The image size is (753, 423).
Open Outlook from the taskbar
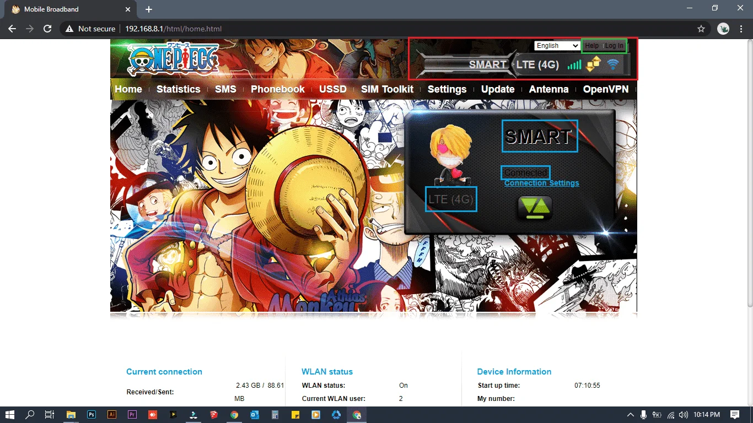pyautogui.click(x=255, y=415)
